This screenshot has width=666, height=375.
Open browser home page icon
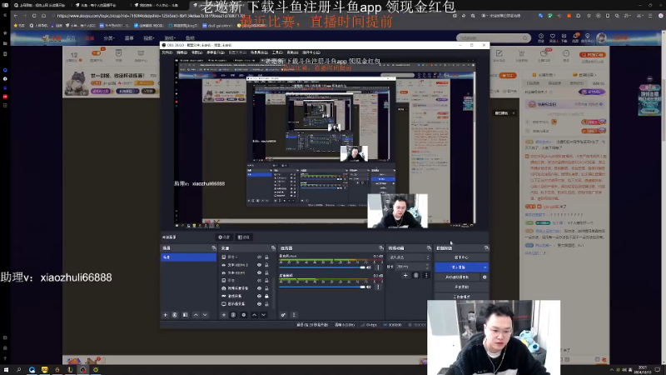[43, 16]
